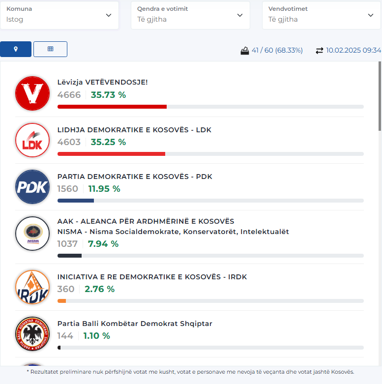The height and width of the screenshot is (384, 382).
Task: Click the AAK NISMA coalition logo
Action: [32, 234]
